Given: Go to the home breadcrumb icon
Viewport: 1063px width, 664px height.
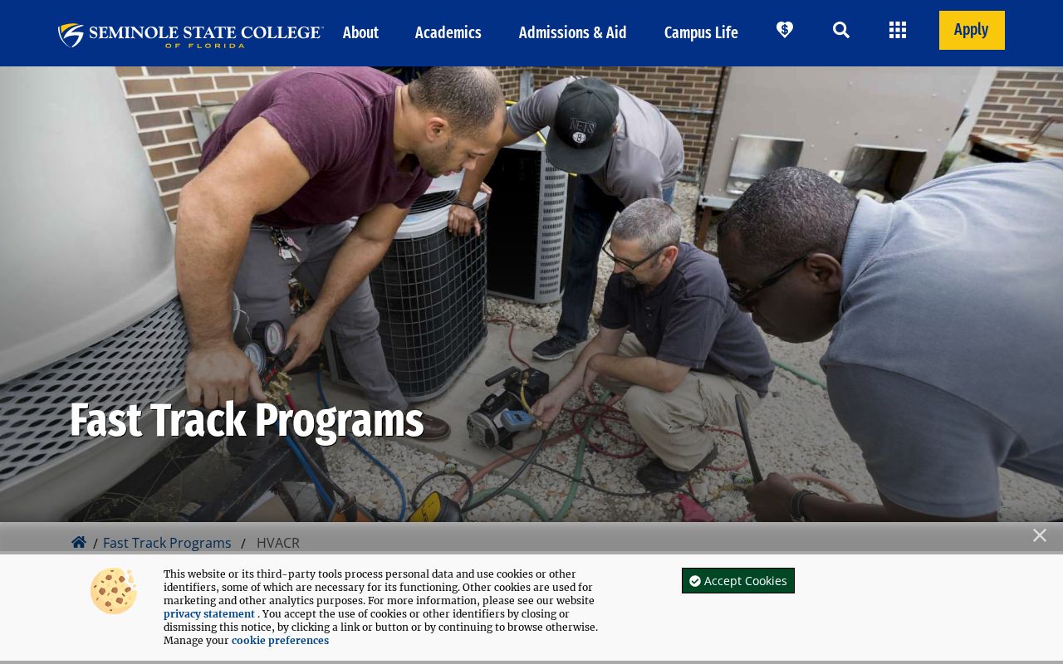Looking at the screenshot, I should (x=79, y=542).
